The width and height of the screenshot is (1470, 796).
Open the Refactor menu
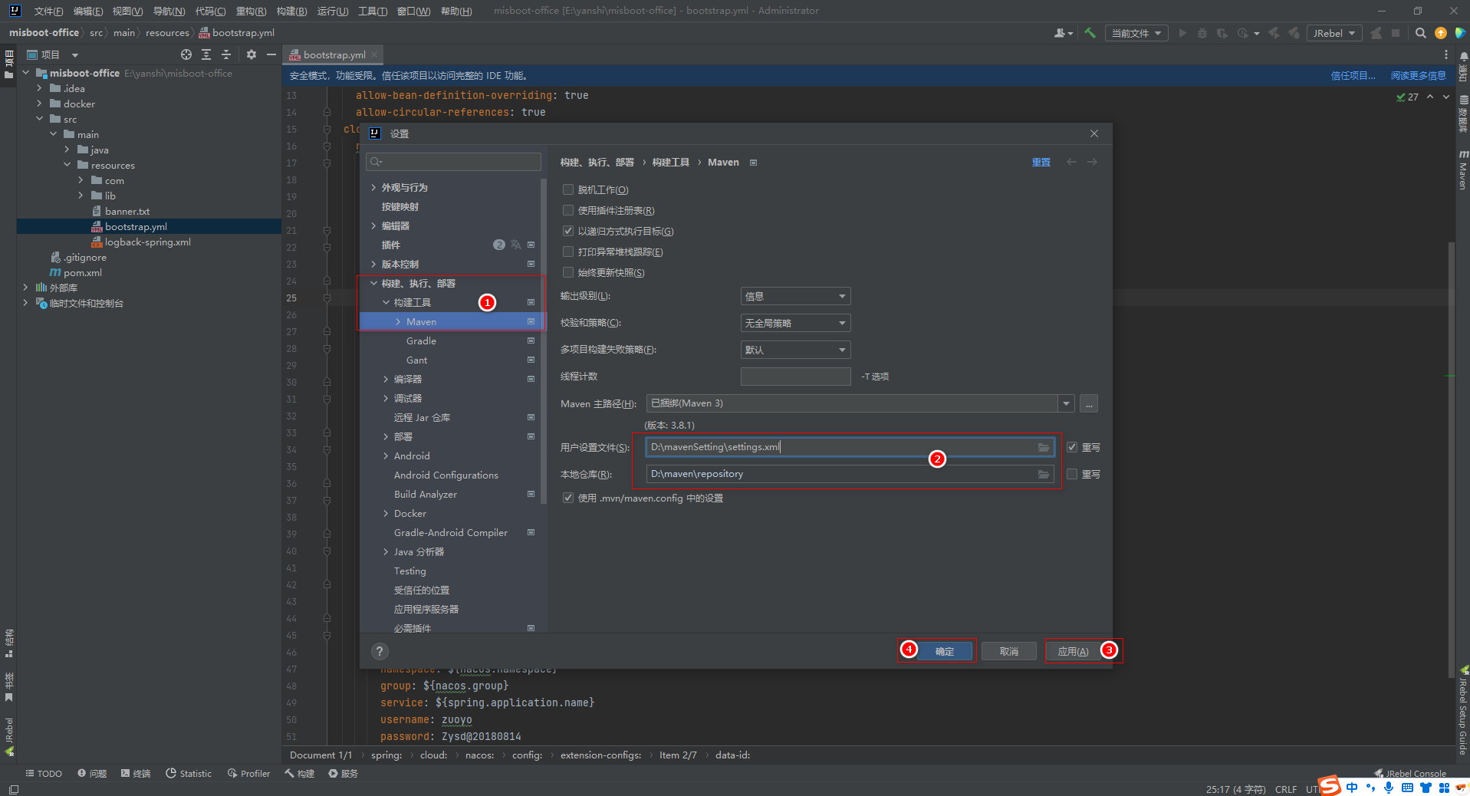[x=251, y=11]
